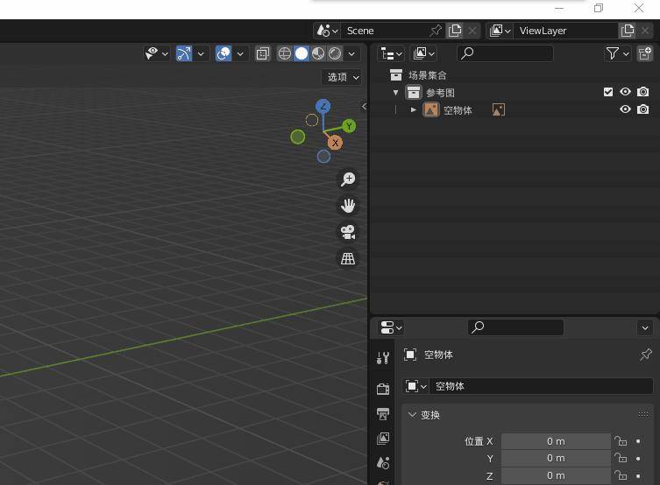Image resolution: width=660 pixels, height=485 pixels.
Task: Open the shading options dropdown
Action: point(351,53)
